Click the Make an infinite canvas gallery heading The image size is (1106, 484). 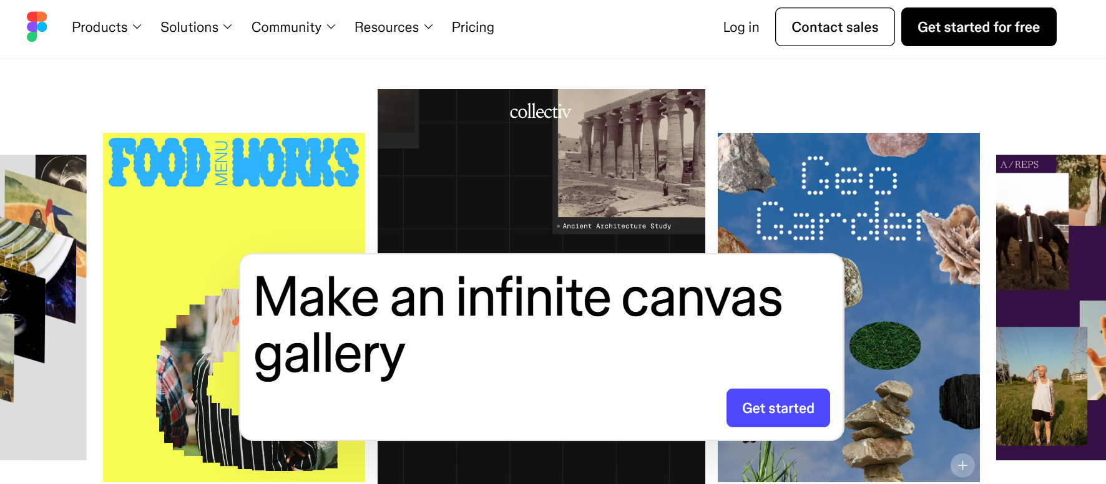click(518, 326)
